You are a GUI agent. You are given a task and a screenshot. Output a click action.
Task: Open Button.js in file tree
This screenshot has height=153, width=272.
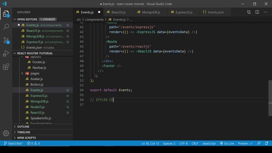pyautogui.click(x=42, y=85)
